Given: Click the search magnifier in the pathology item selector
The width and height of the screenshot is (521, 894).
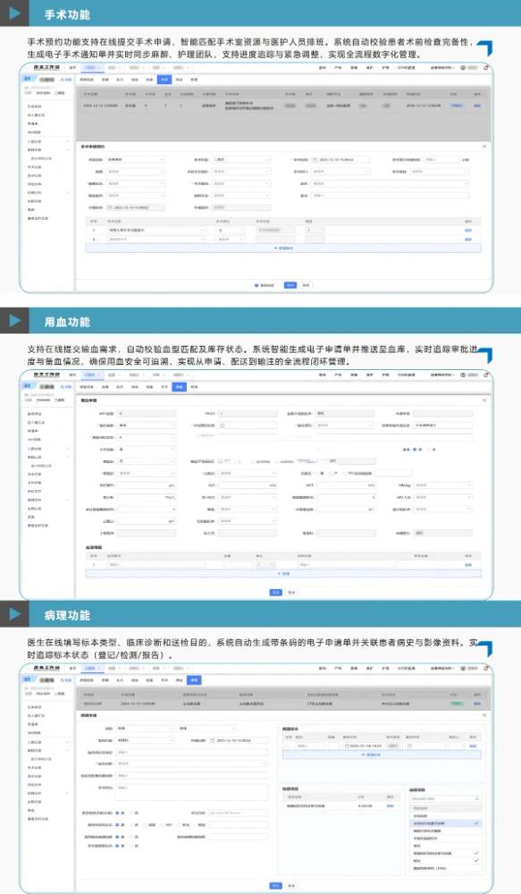Looking at the screenshot, I should pyautogui.click(x=477, y=798).
